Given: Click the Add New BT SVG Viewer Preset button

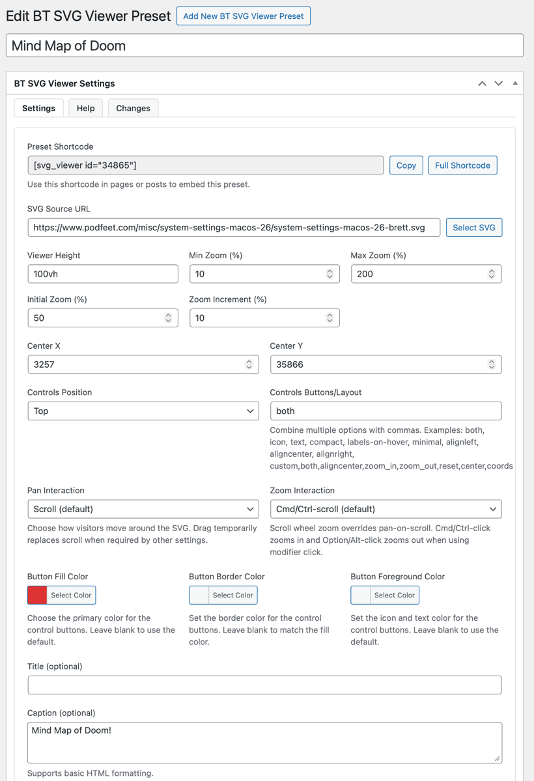Looking at the screenshot, I should (243, 16).
